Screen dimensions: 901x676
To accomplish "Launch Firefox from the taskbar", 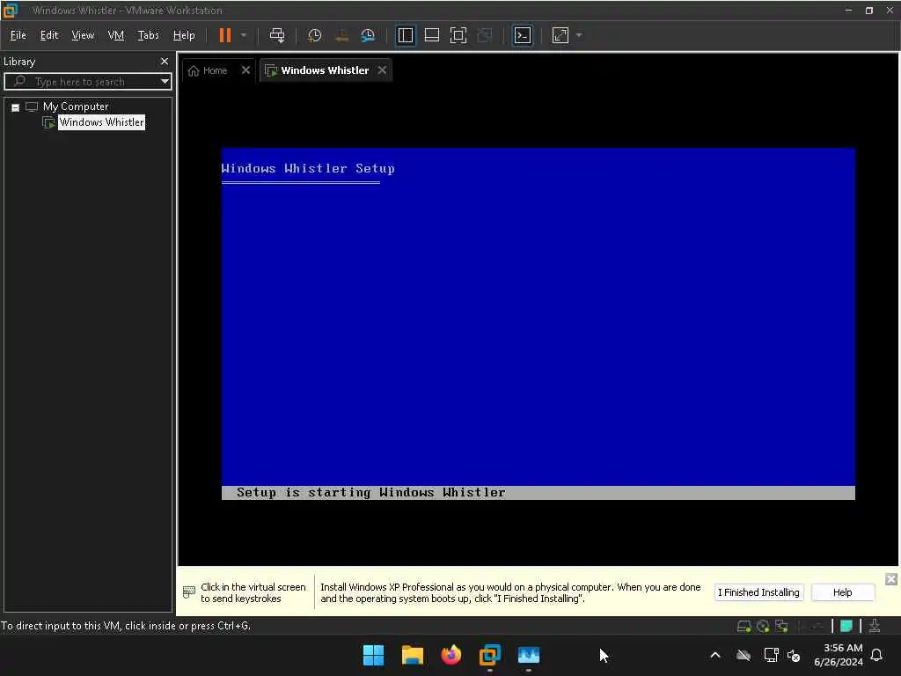I will 451,655.
